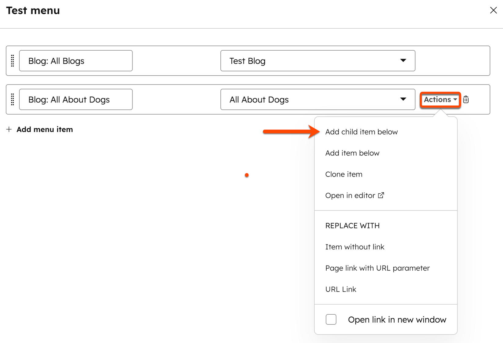Click Add menu item link
Viewport: 503px width, 343px height.
pyautogui.click(x=45, y=130)
